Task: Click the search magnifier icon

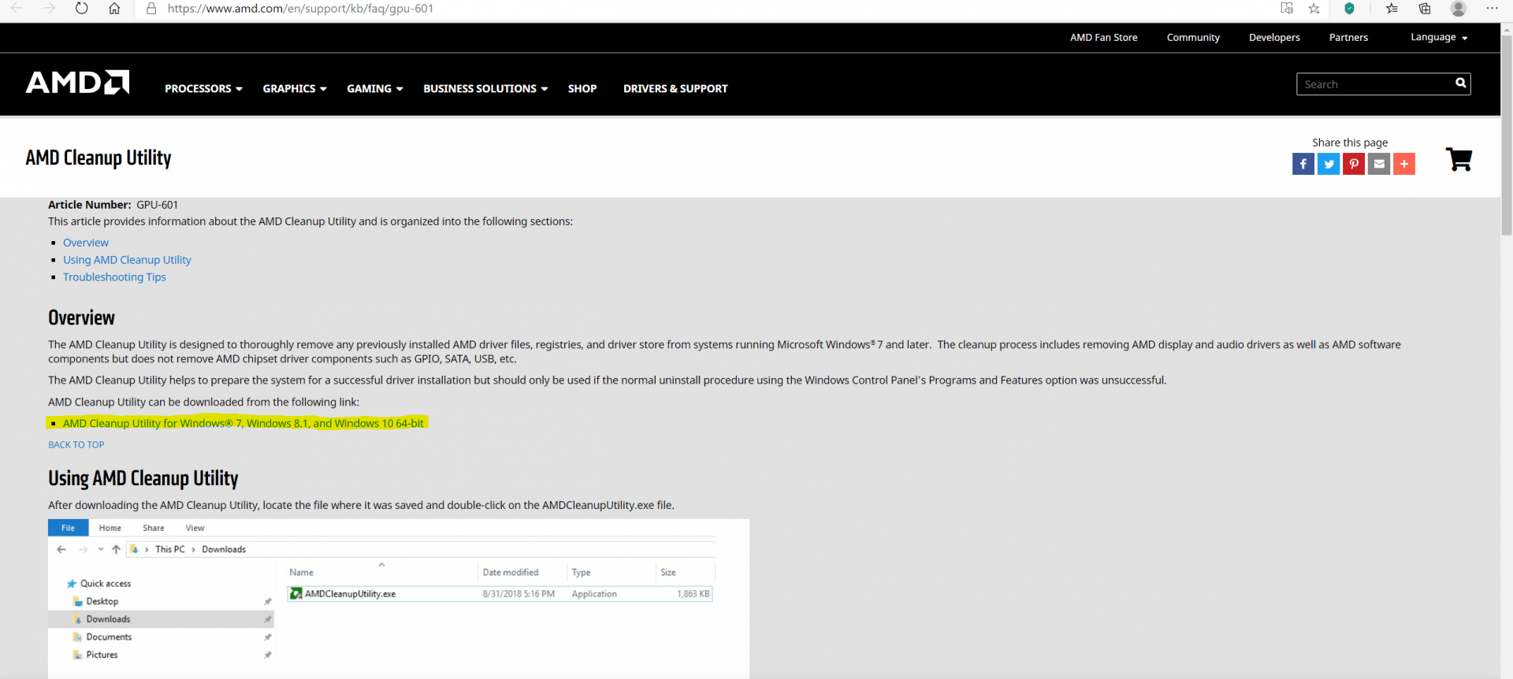Action: 1460,83
